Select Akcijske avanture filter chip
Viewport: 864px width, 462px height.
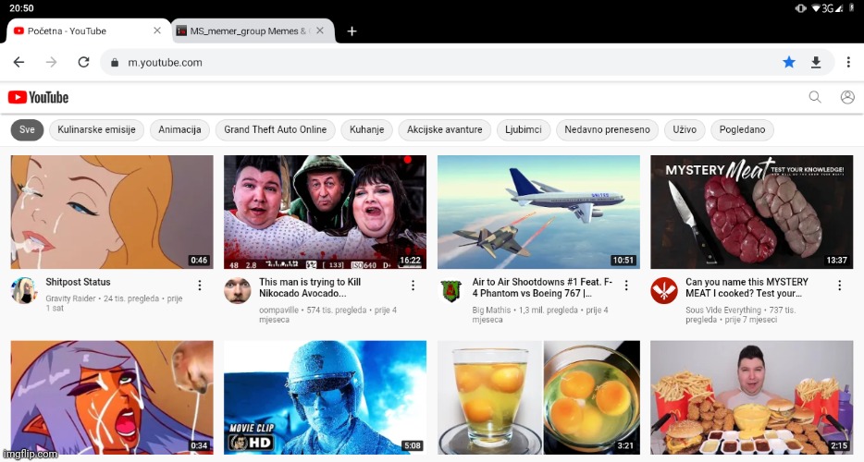click(444, 130)
